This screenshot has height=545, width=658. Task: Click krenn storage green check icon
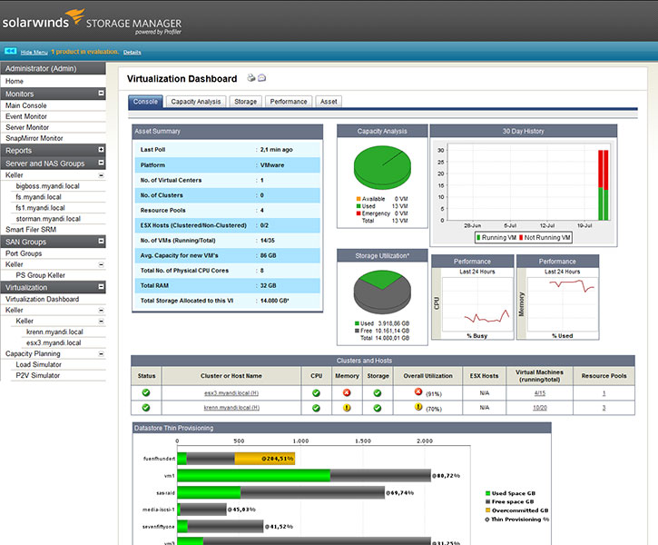378,408
